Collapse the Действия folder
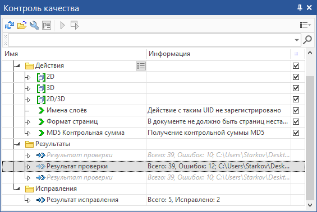 tap(18, 65)
